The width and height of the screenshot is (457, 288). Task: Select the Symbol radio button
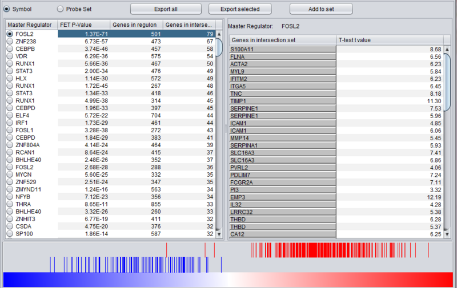[6, 9]
